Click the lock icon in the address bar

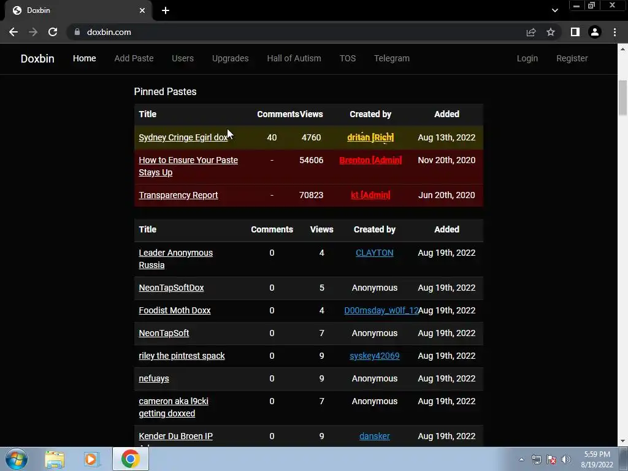coord(77,32)
